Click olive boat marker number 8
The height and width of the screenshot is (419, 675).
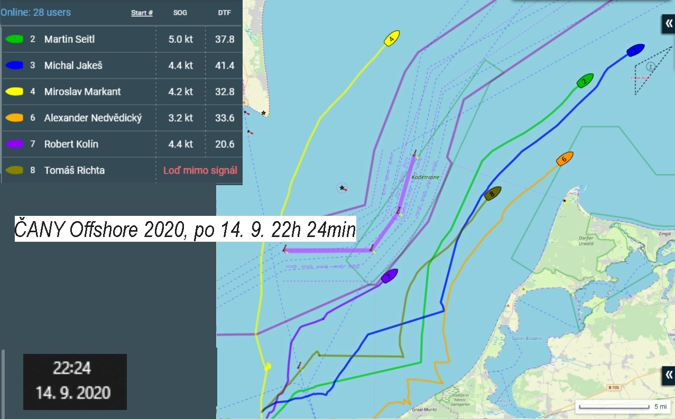click(x=493, y=194)
